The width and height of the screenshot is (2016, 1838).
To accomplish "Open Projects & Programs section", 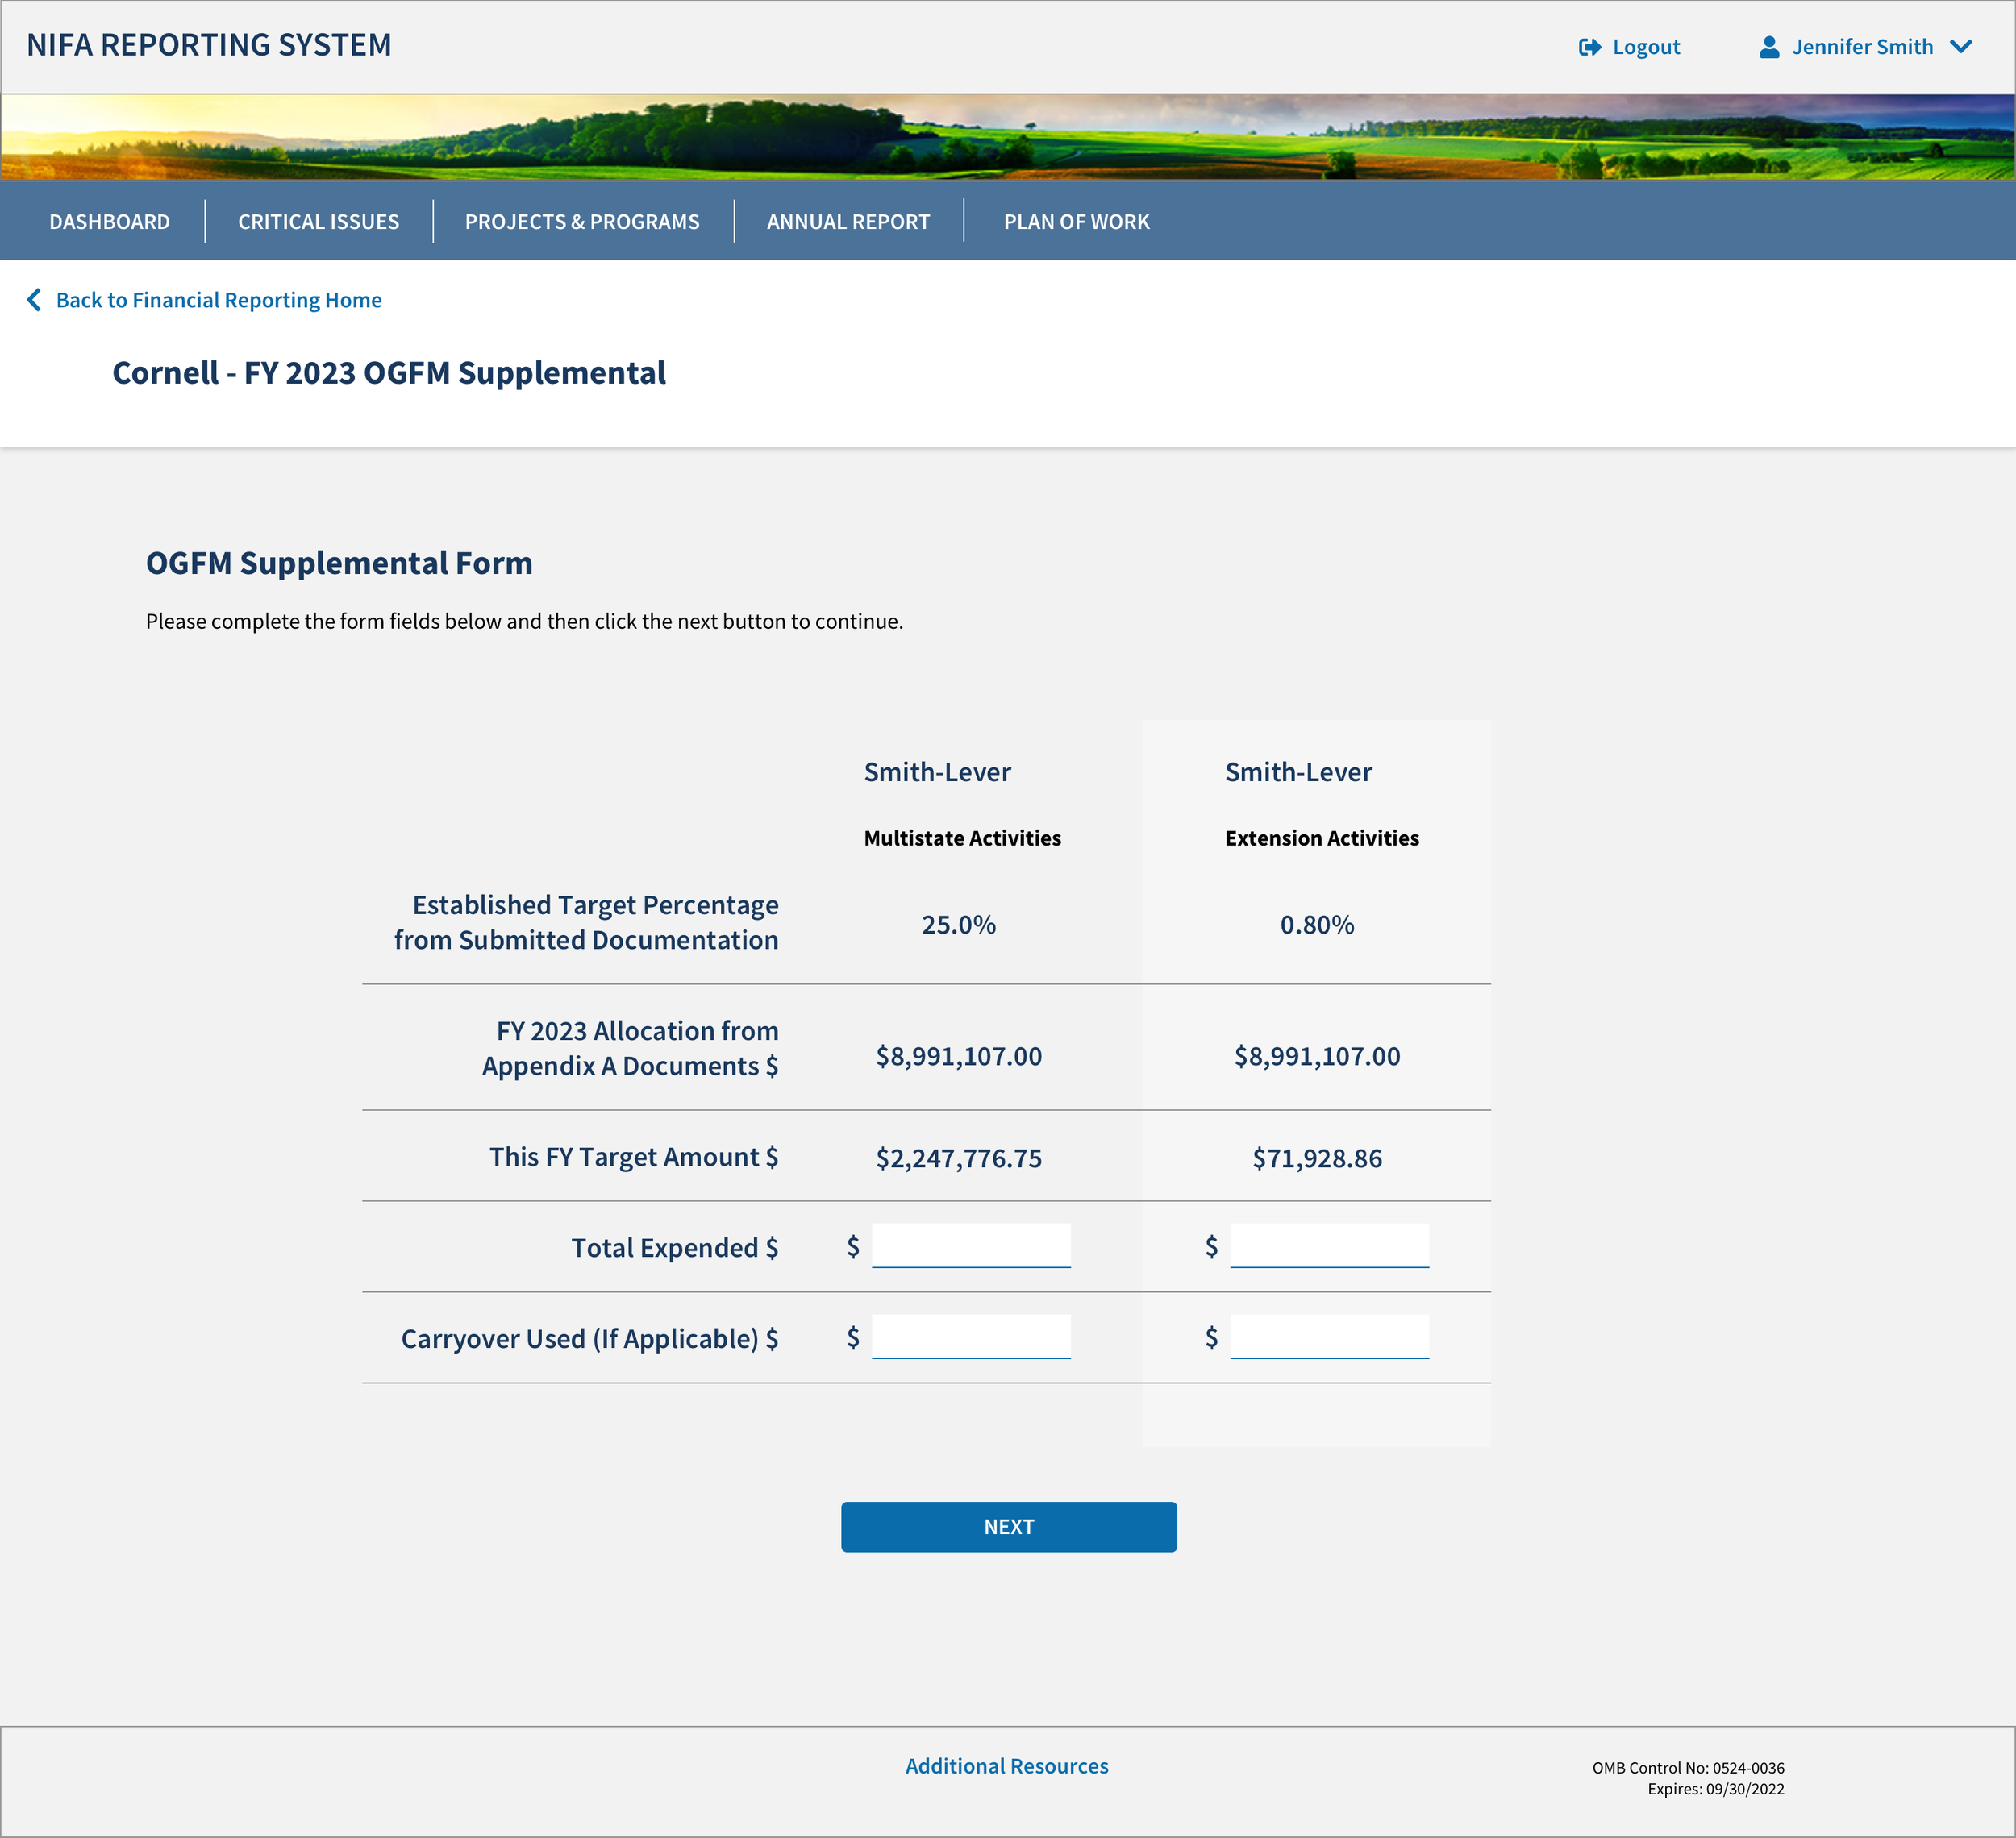I will (582, 222).
